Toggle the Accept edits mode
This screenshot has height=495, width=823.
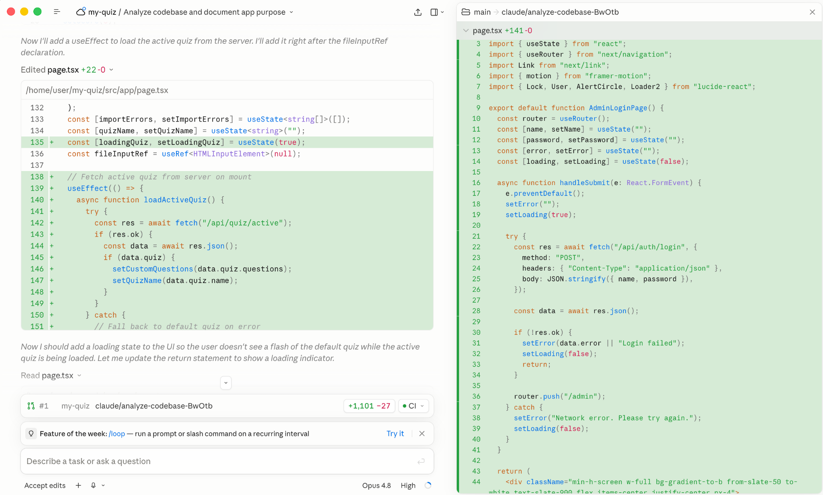point(45,485)
